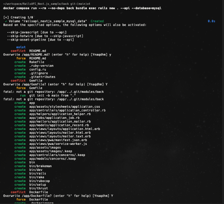
Task: Select app/models/concerns/.keep
Action: pyautogui.click(x=52, y=159)
